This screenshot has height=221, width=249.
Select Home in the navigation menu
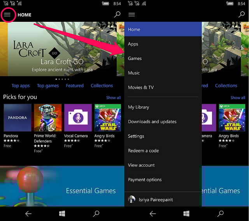pyautogui.click(x=163, y=29)
